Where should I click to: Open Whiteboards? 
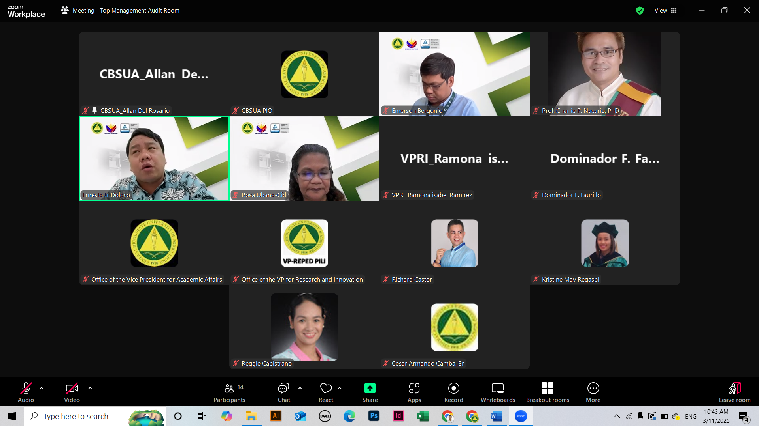click(x=497, y=392)
